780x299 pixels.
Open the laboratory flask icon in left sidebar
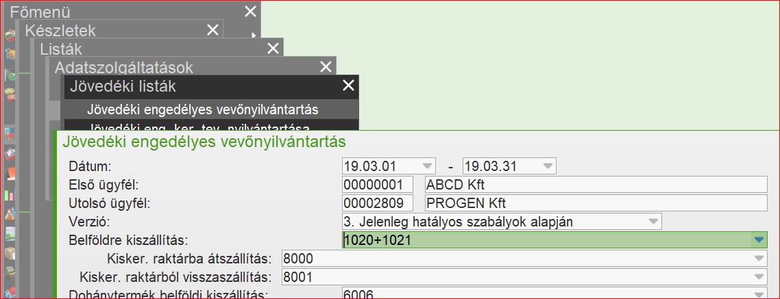click(x=10, y=214)
